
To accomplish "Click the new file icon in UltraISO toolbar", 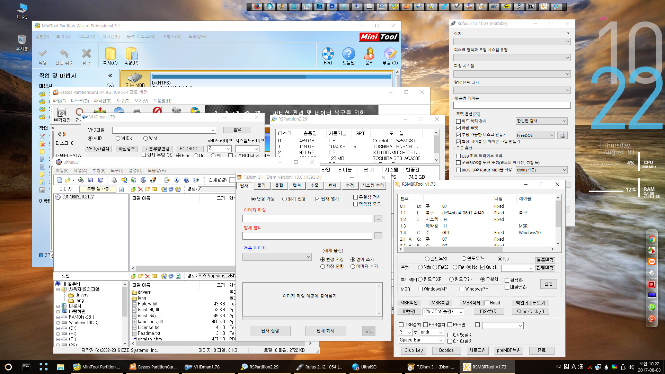I will pyautogui.click(x=60, y=180).
